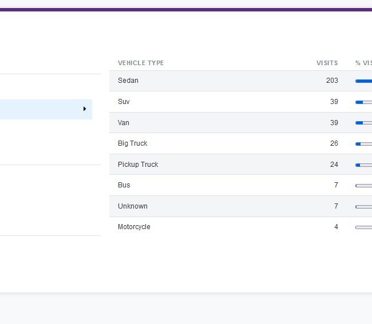This screenshot has height=324, width=372.
Task: Sort by the VISITS column header
Action: pyautogui.click(x=327, y=63)
